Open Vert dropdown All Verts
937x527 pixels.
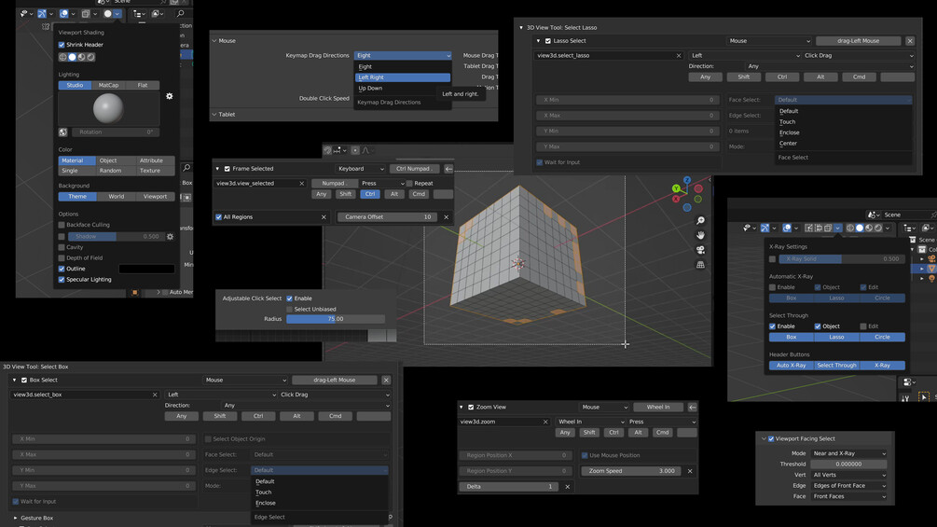pyautogui.click(x=848, y=475)
